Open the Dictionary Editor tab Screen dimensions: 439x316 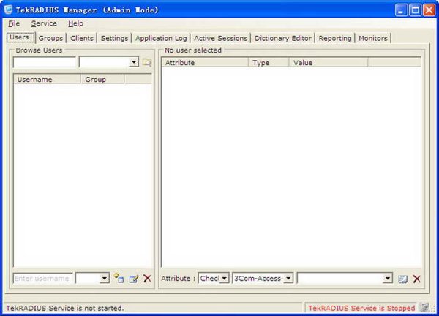tap(283, 38)
